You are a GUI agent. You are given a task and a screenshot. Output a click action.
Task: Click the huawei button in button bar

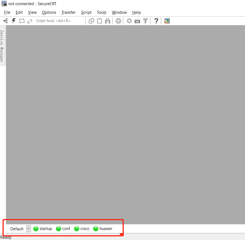pos(103,229)
